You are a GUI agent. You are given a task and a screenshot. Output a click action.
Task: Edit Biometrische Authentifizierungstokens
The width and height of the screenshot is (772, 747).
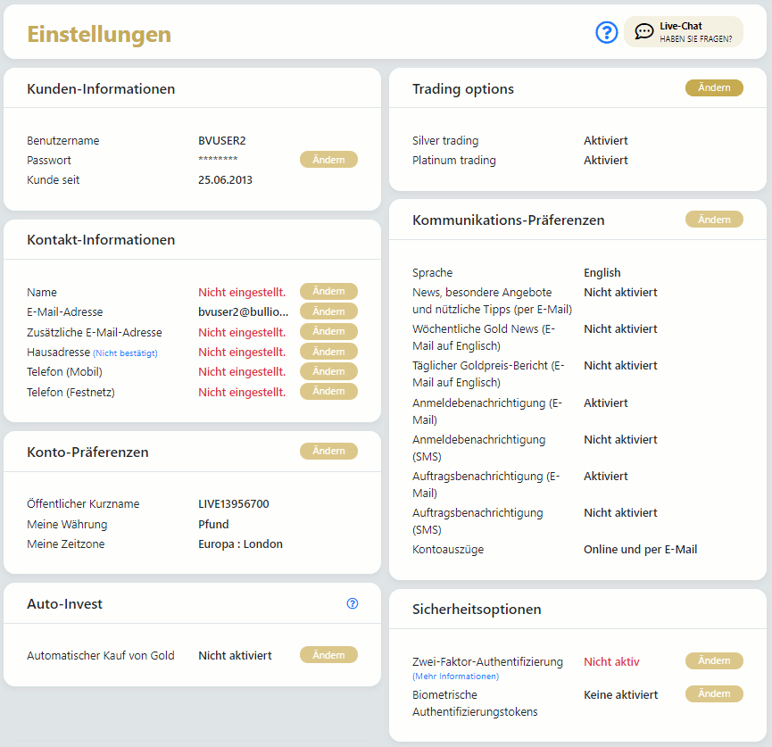[x=714, y=694]
